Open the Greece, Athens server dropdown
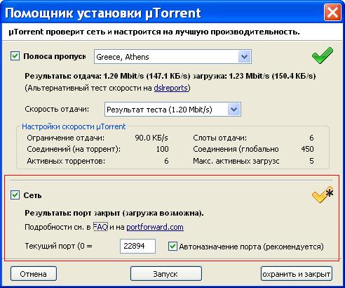This screenshot has width=345, height=288. click(172, 57)
